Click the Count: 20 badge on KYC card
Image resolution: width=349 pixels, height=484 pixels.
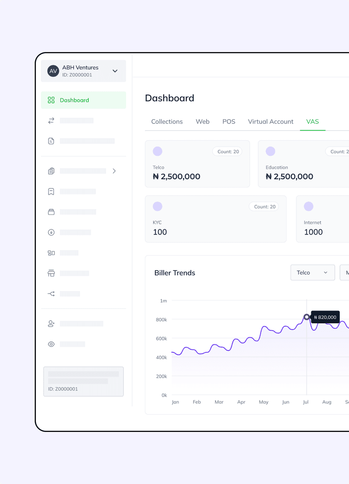(x=264, y=207)
